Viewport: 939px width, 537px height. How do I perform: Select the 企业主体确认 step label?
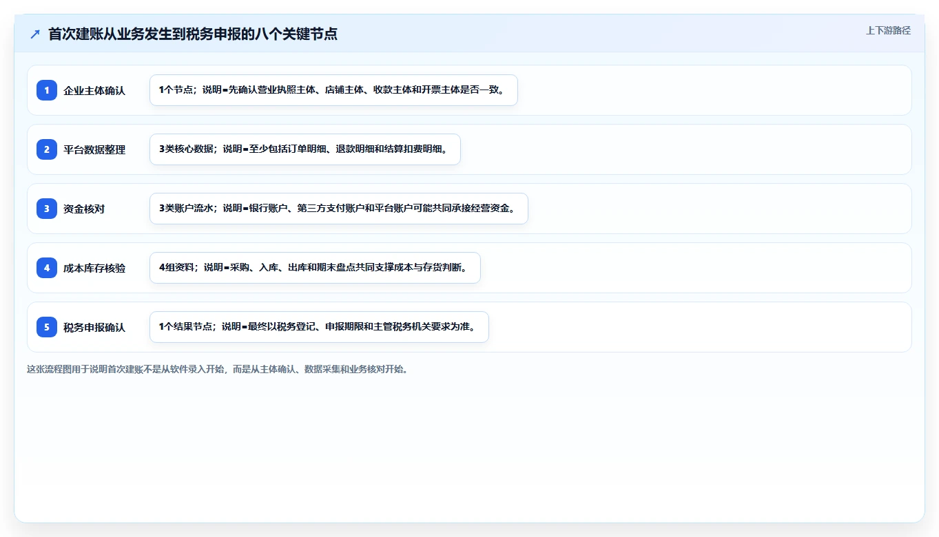click(x=94, y=90)
